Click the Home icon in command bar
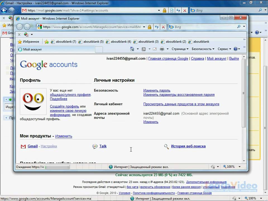 (x=132, y=49)
